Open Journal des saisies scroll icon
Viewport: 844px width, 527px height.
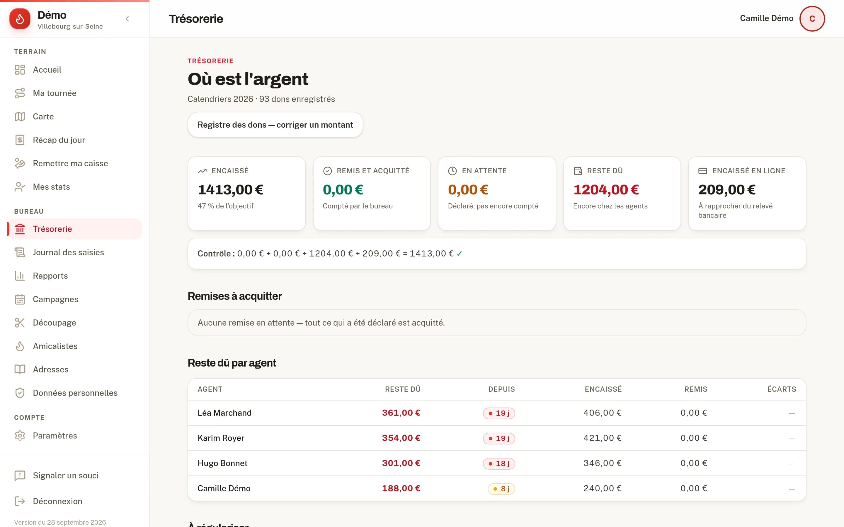pyautogui.click(x=20, y=252)
